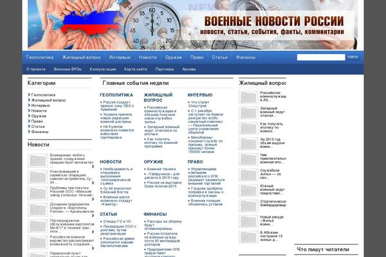Screen dimensions: 386x257
Task: Open the О проекте page
Action: tap(36, 69)
